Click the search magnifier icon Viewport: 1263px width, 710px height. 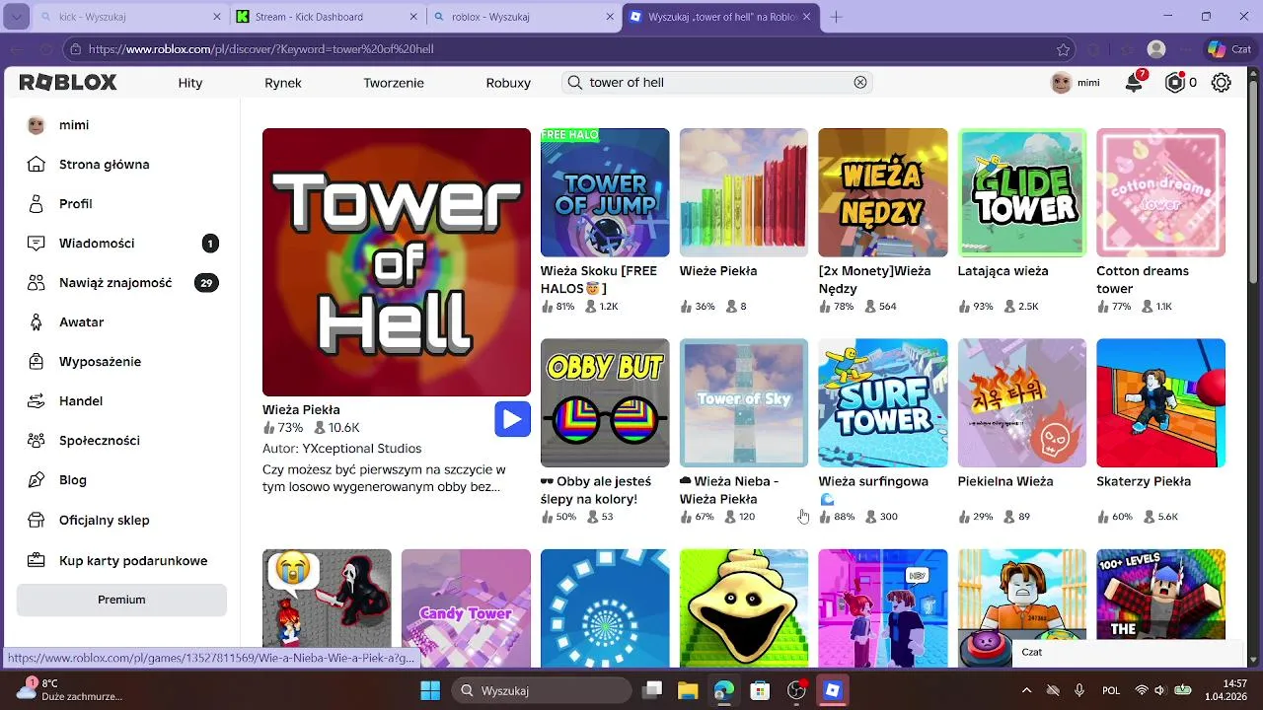574,83
